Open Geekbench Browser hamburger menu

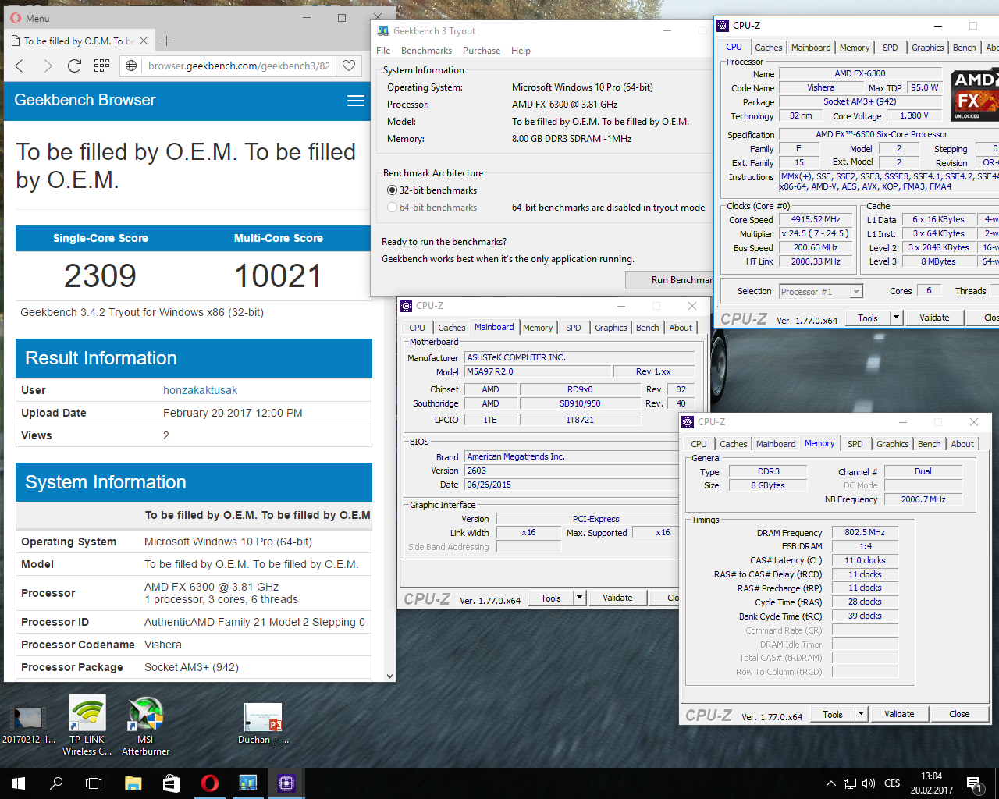356,101
